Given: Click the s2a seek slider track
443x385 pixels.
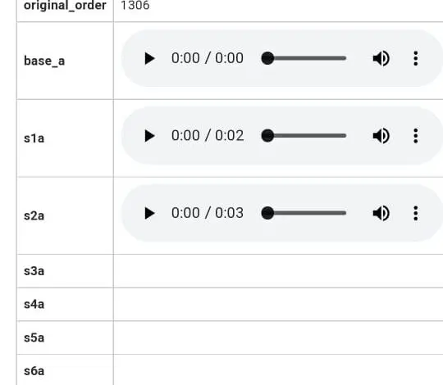Looking at the screenshot, I should point(304,213).
